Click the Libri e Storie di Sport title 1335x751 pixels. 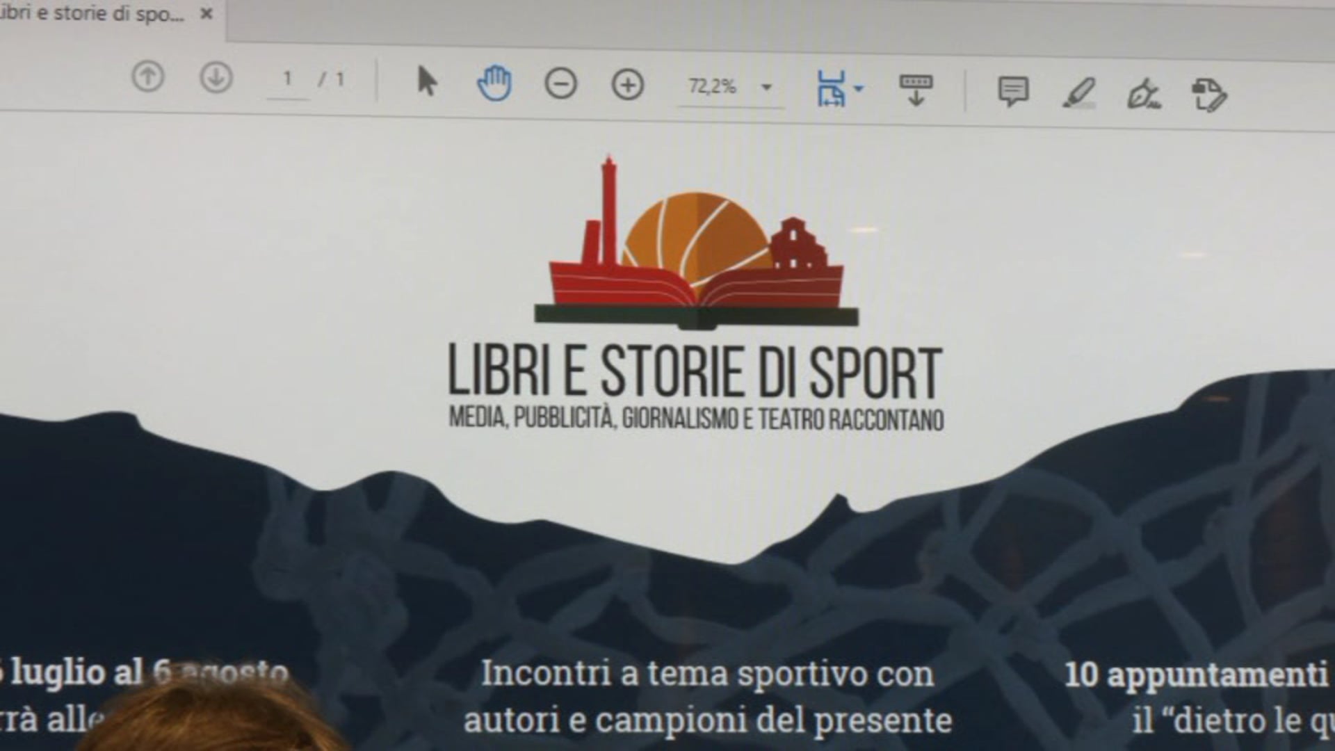pyautogui.click(x=695, y=372)
